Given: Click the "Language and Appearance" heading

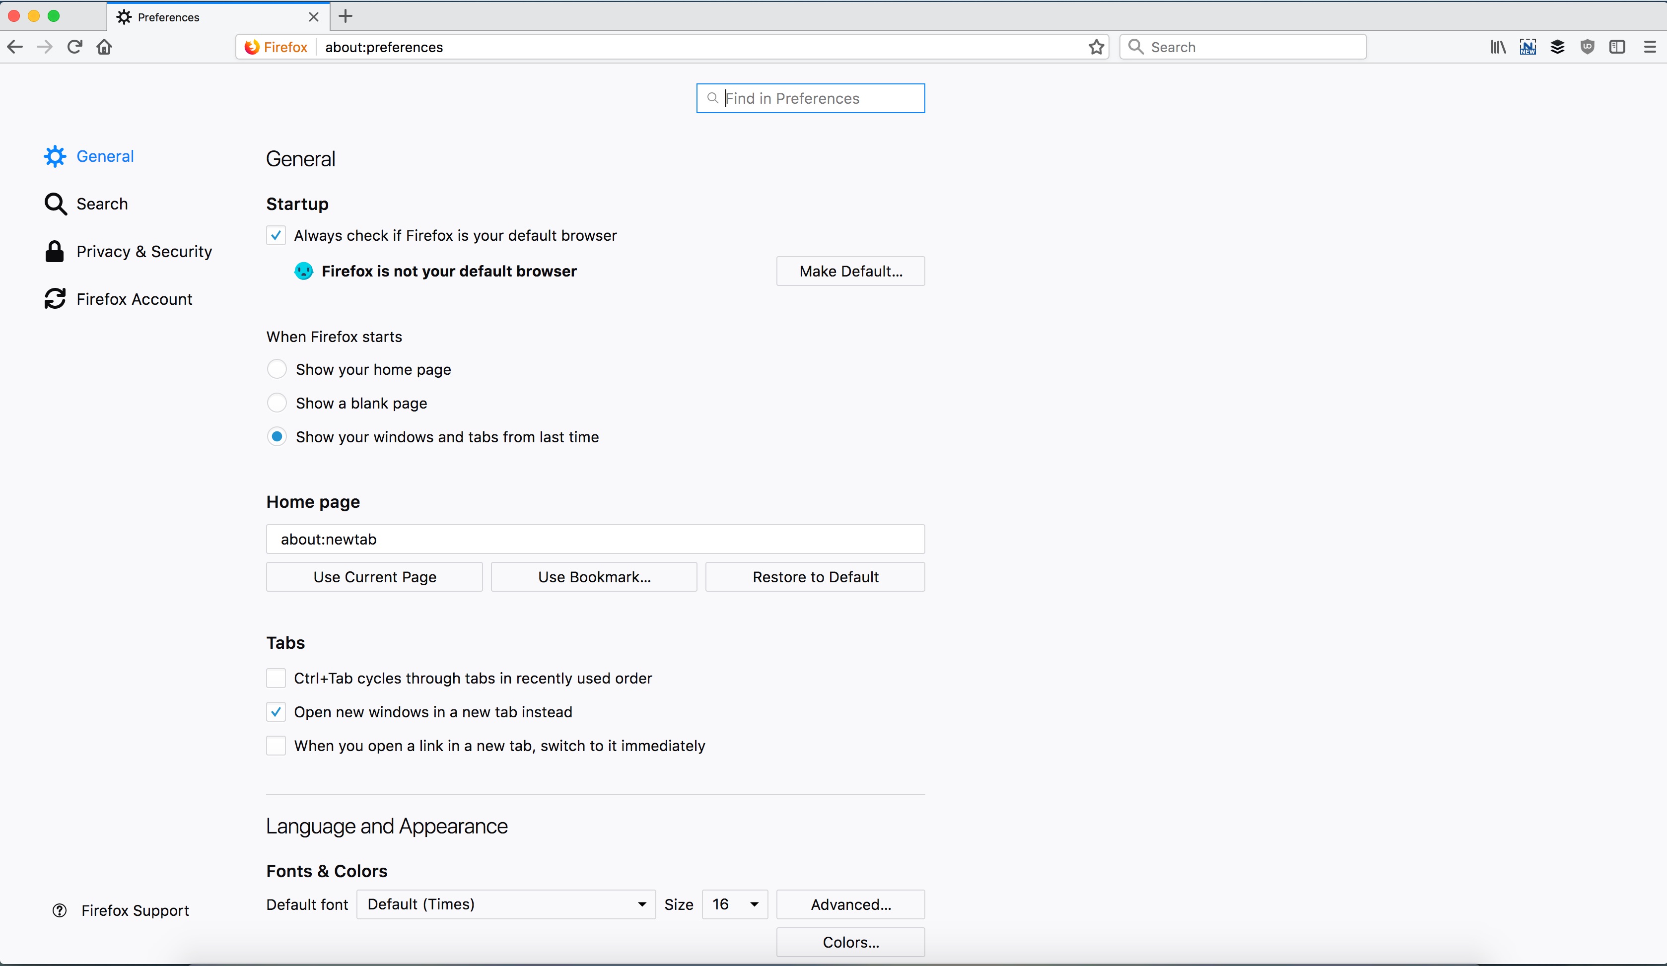Looking at the screenshot, I should click(x=387, y=827).
